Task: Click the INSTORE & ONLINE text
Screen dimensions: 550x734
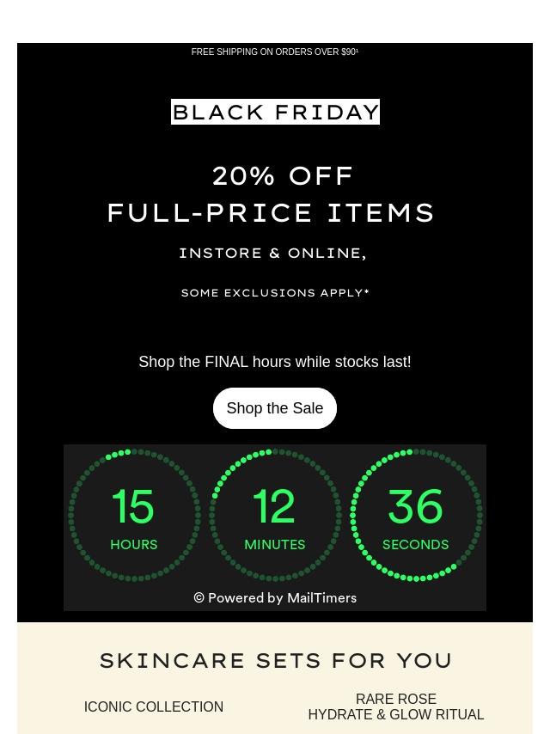Action: (272, 253)
